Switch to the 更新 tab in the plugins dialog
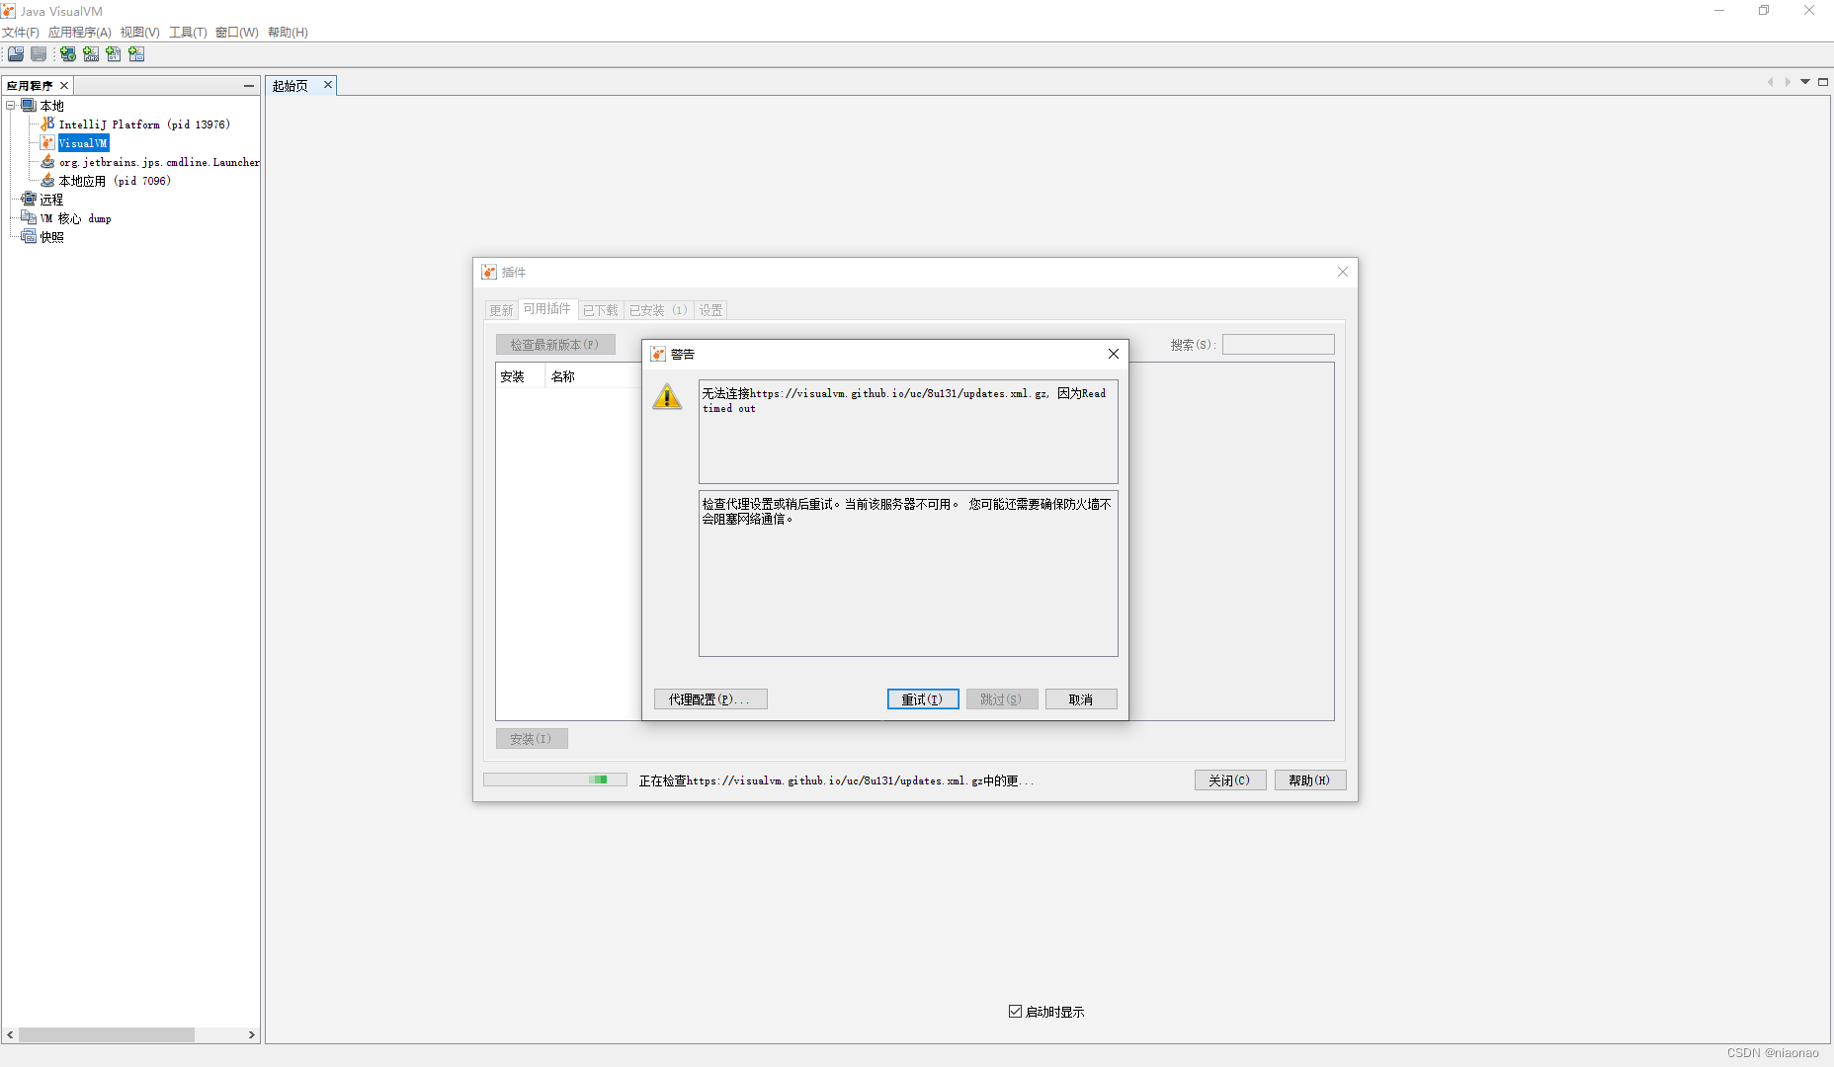Screen dimensions: 1834x1067 (501, 310)
